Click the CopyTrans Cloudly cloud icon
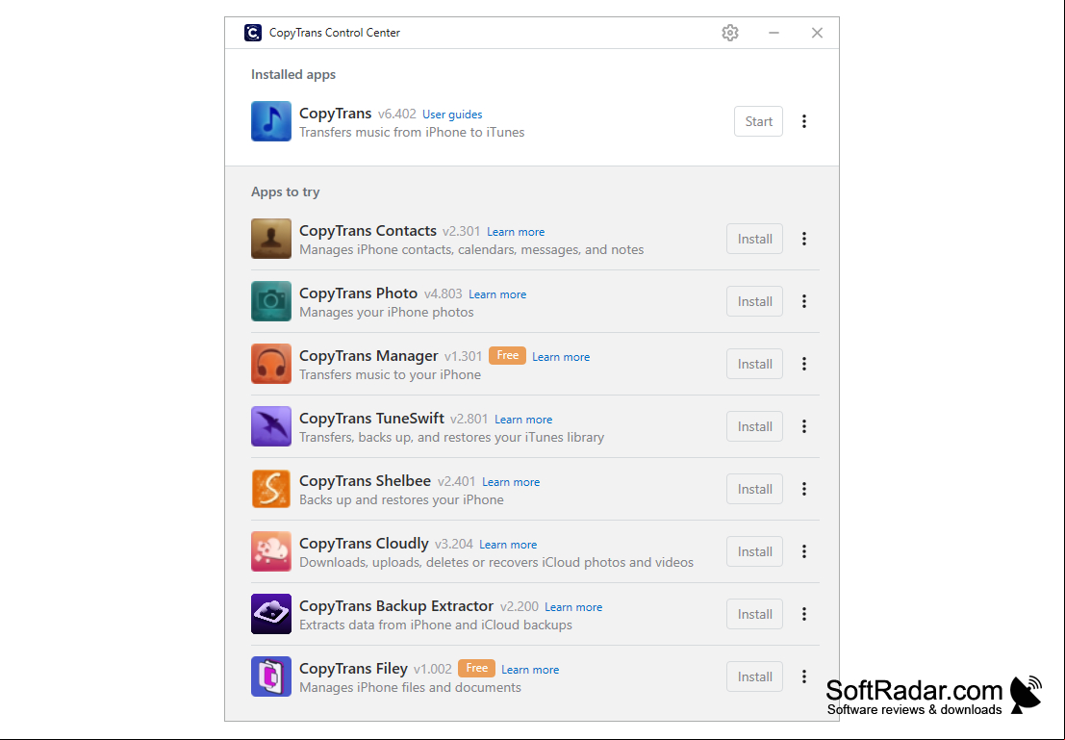Viewport: 1065px width, 740px height. click(x=271, y=551)
